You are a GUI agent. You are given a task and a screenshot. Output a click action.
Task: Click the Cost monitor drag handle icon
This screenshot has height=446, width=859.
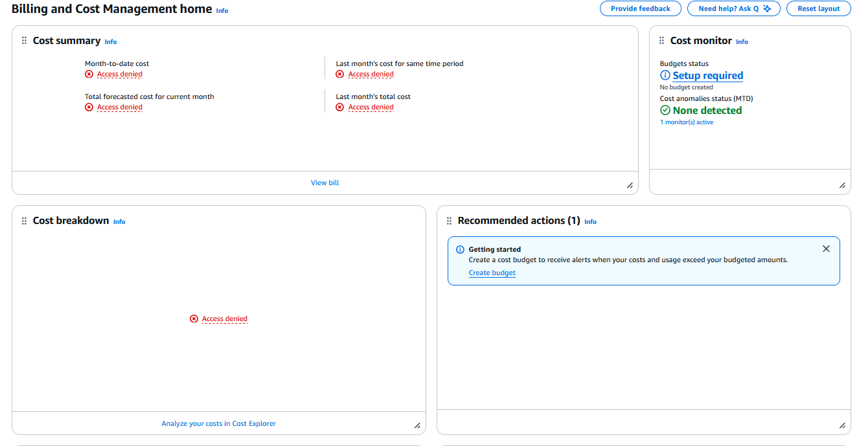pyautogui.click(x=661, y=41)
